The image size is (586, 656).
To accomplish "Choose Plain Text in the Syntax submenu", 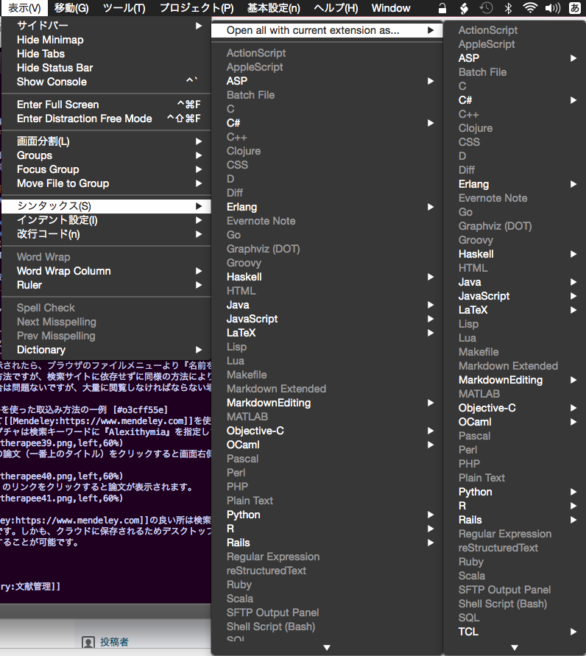I will (x=327, y=501).
